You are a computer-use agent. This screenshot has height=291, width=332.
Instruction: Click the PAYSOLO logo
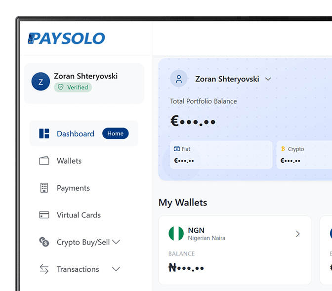point(66,39)
